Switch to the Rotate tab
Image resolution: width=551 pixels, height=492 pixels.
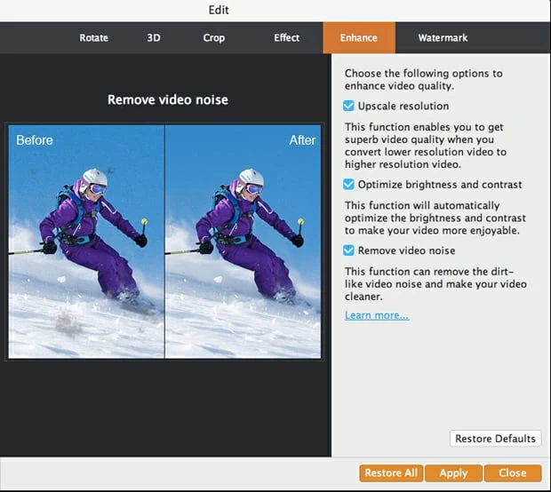tap(93, 38)
